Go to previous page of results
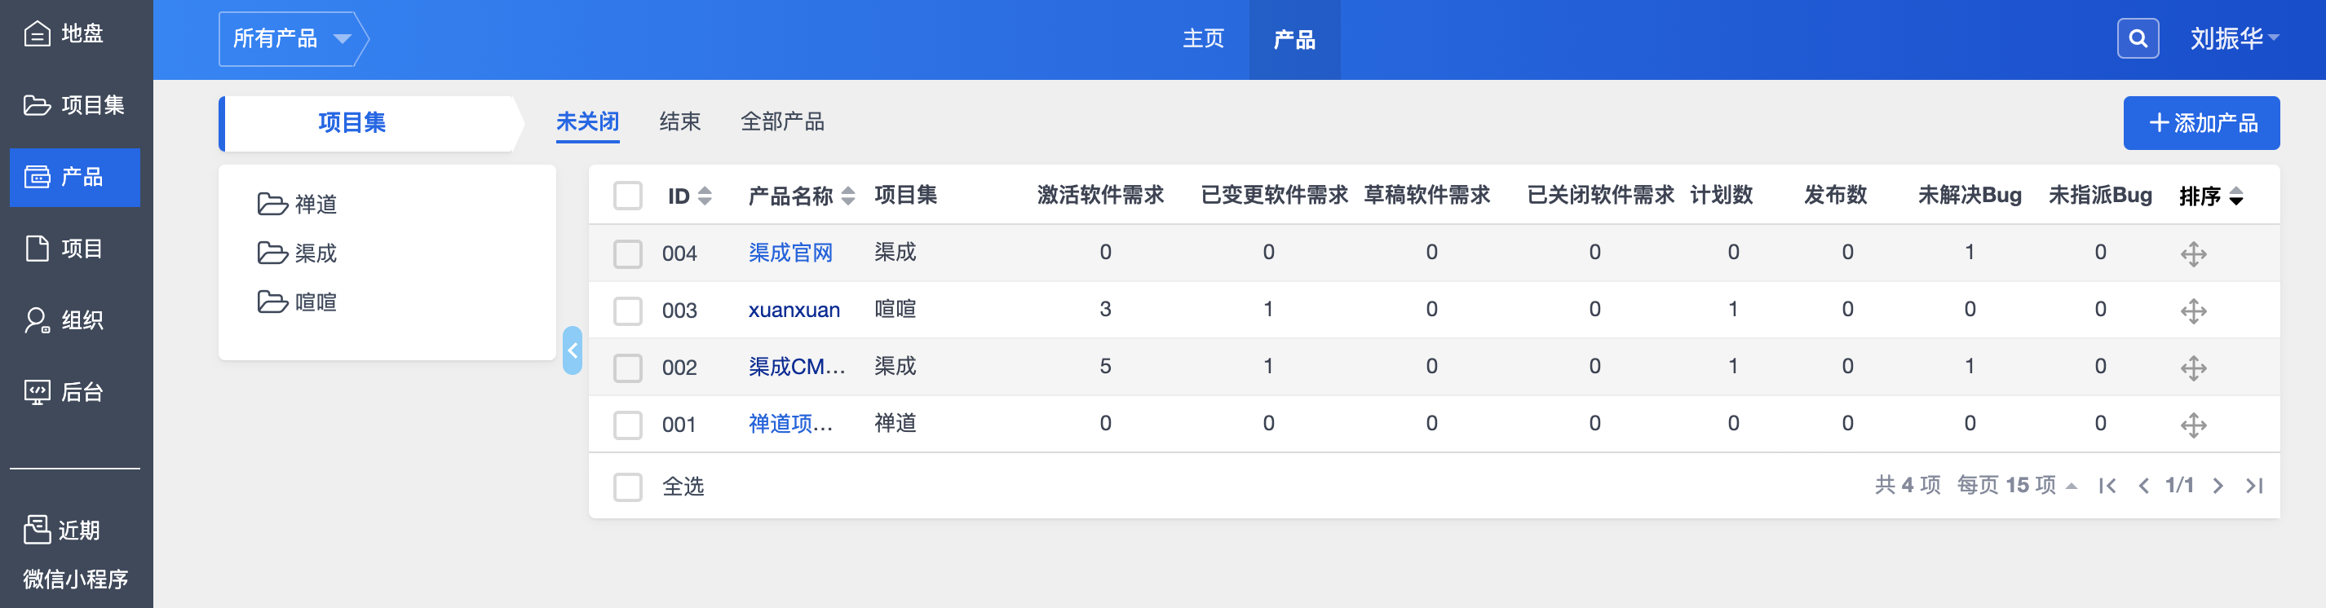This screenshot has width=2326, height=608. (x=2143, y=487)
